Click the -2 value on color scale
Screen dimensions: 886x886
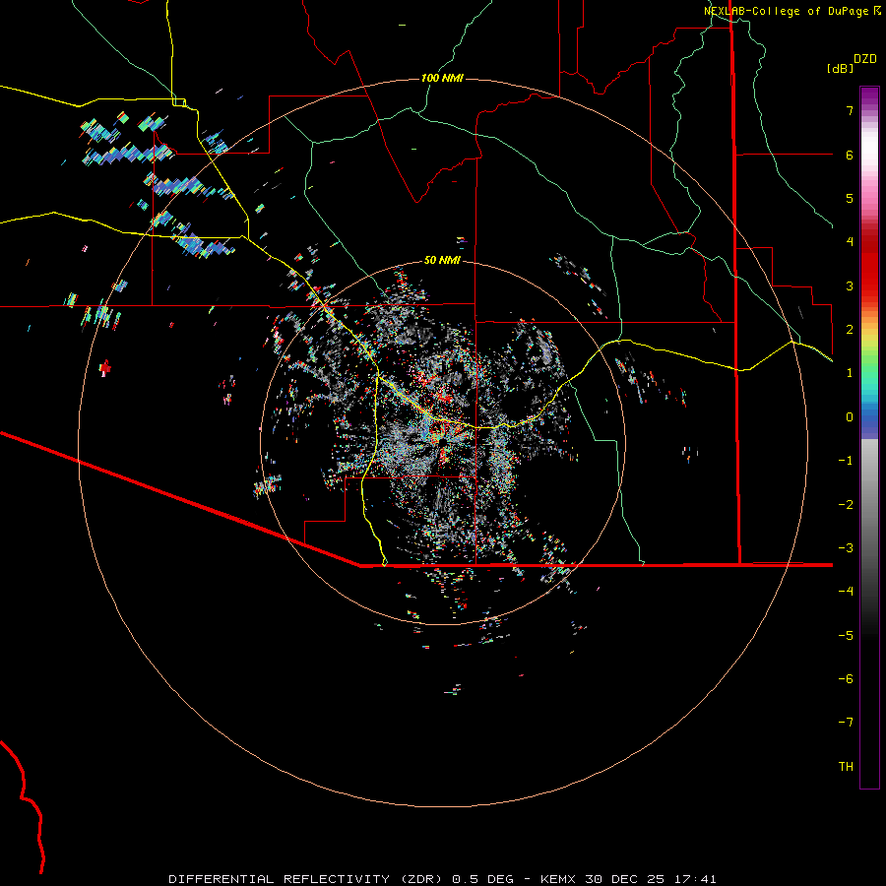click(x=846, y=505)
